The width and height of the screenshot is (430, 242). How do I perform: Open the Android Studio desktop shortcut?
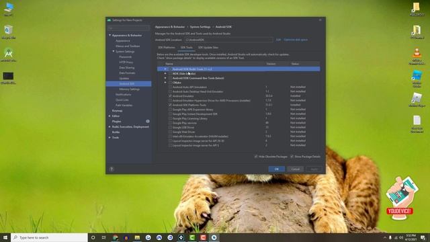9,55
